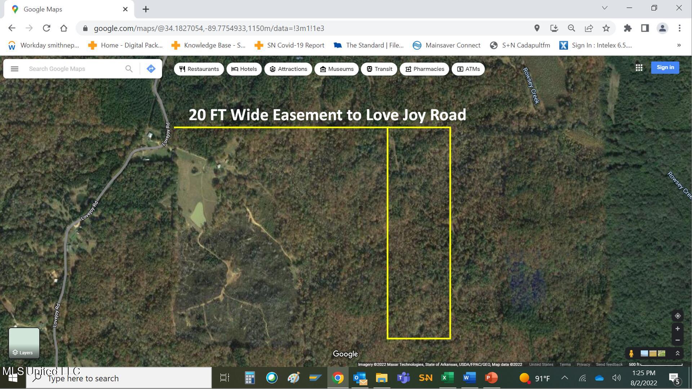Zoom in on the map
Screen dimensions: 692x389
(x=678, y=329)
